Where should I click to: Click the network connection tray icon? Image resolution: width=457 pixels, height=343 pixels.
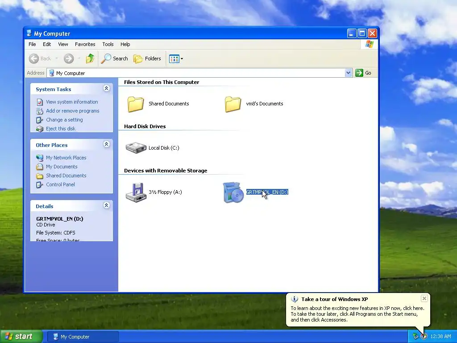(415, 337)
